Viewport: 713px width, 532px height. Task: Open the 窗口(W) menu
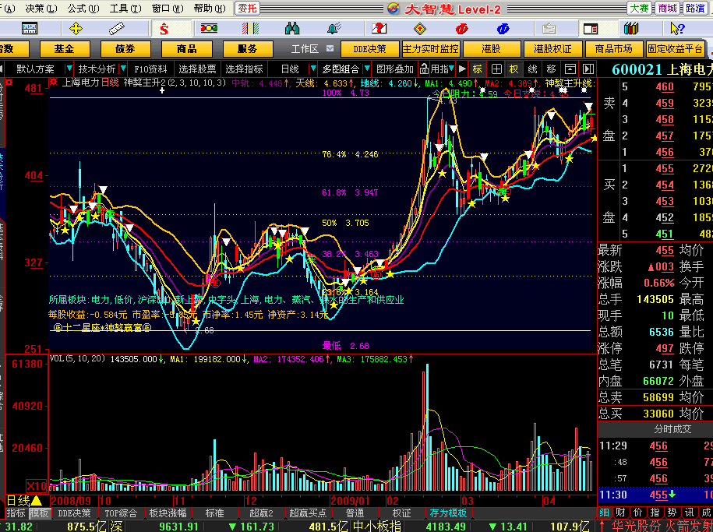click(x=168, y=9)
